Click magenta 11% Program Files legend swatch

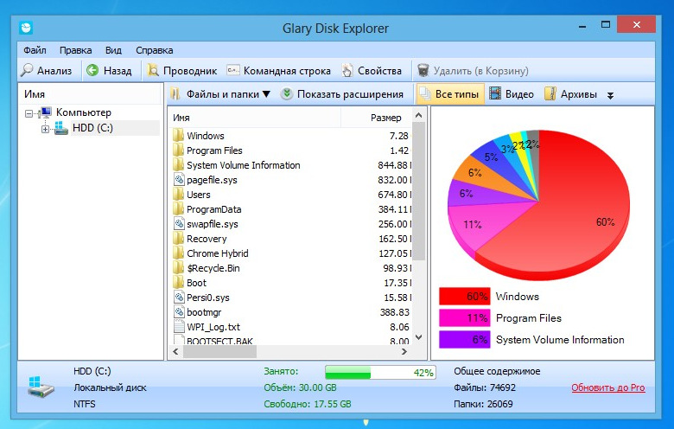click(465, 318)
